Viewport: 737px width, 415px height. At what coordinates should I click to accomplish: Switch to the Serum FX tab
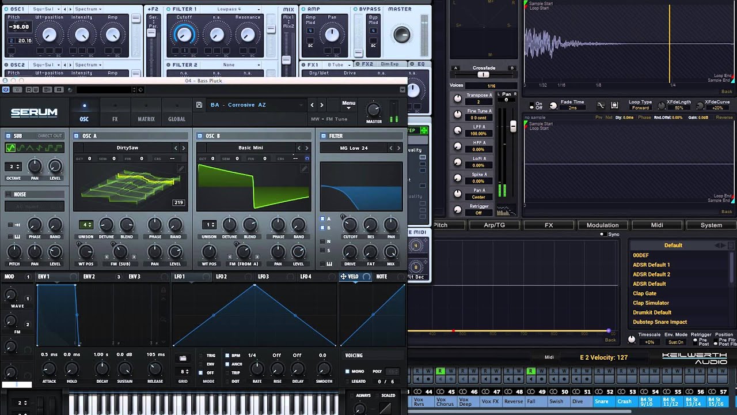coord(115,112)
